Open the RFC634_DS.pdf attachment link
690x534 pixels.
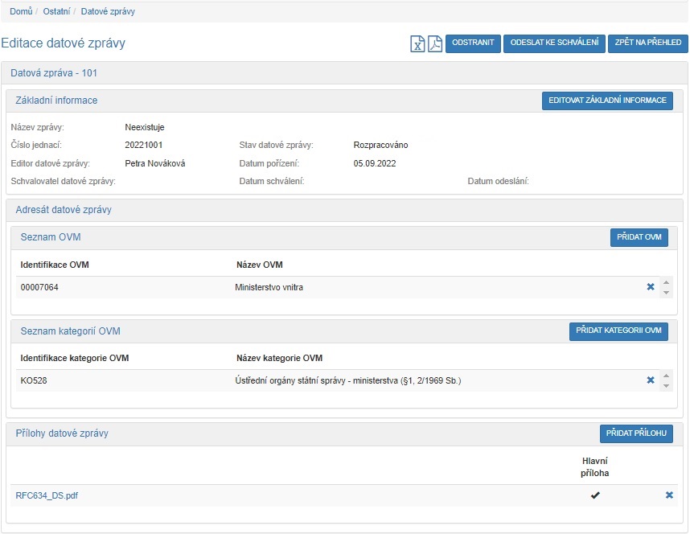click(47, 495)
